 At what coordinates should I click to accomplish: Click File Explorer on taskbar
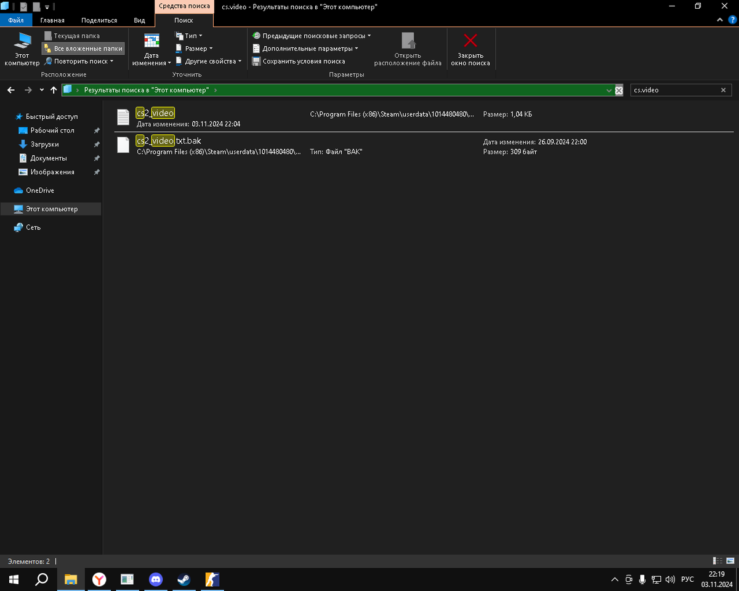point(71,579)
